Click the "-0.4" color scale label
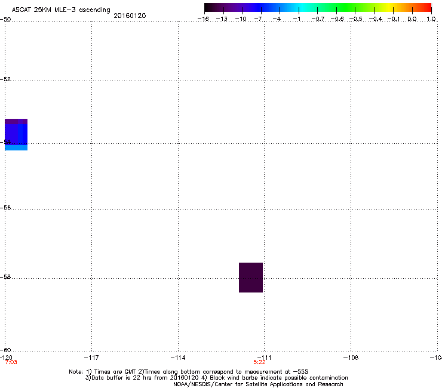442x388 pixels. (376, 19)
